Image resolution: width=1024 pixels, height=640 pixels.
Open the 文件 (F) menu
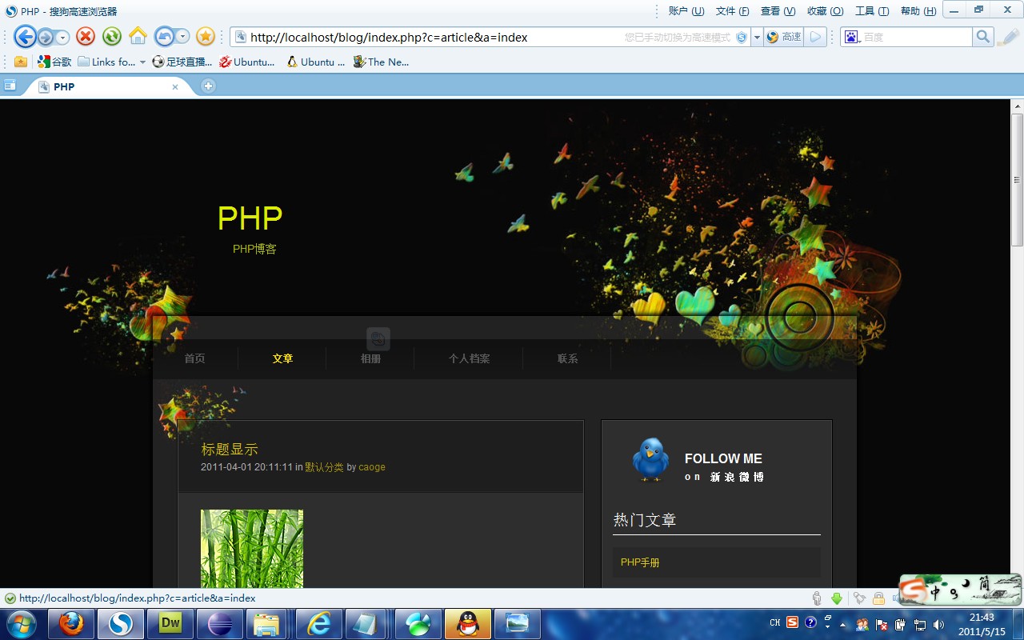click(733, 11)
